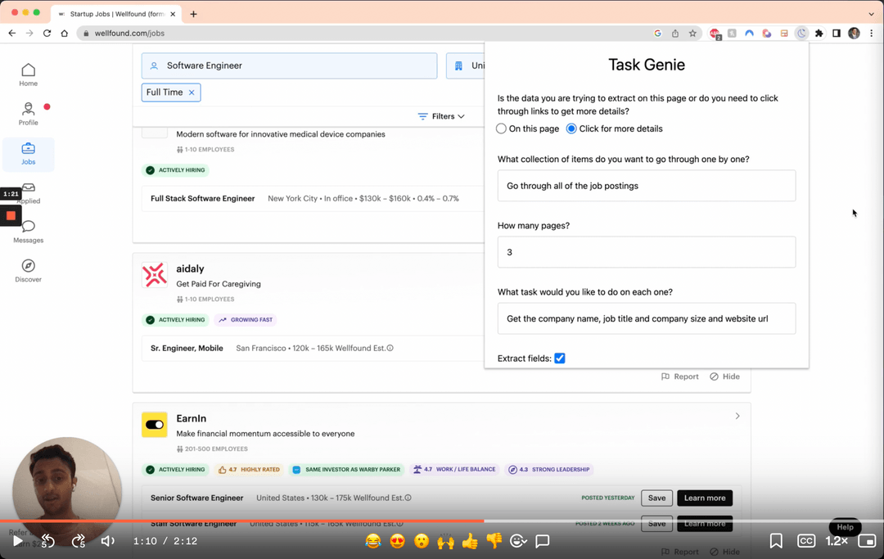React with the clapping hands emoji
Viewport: 884px width, 559px height.
coord(445,541)
